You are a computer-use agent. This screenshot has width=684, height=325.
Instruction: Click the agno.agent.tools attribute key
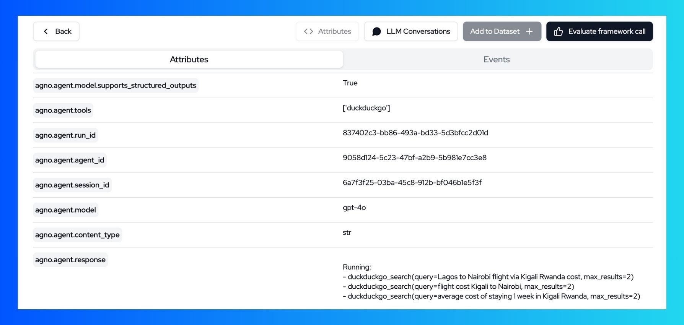coord(63,110)
